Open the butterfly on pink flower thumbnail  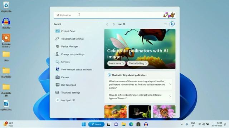[164, 112]
